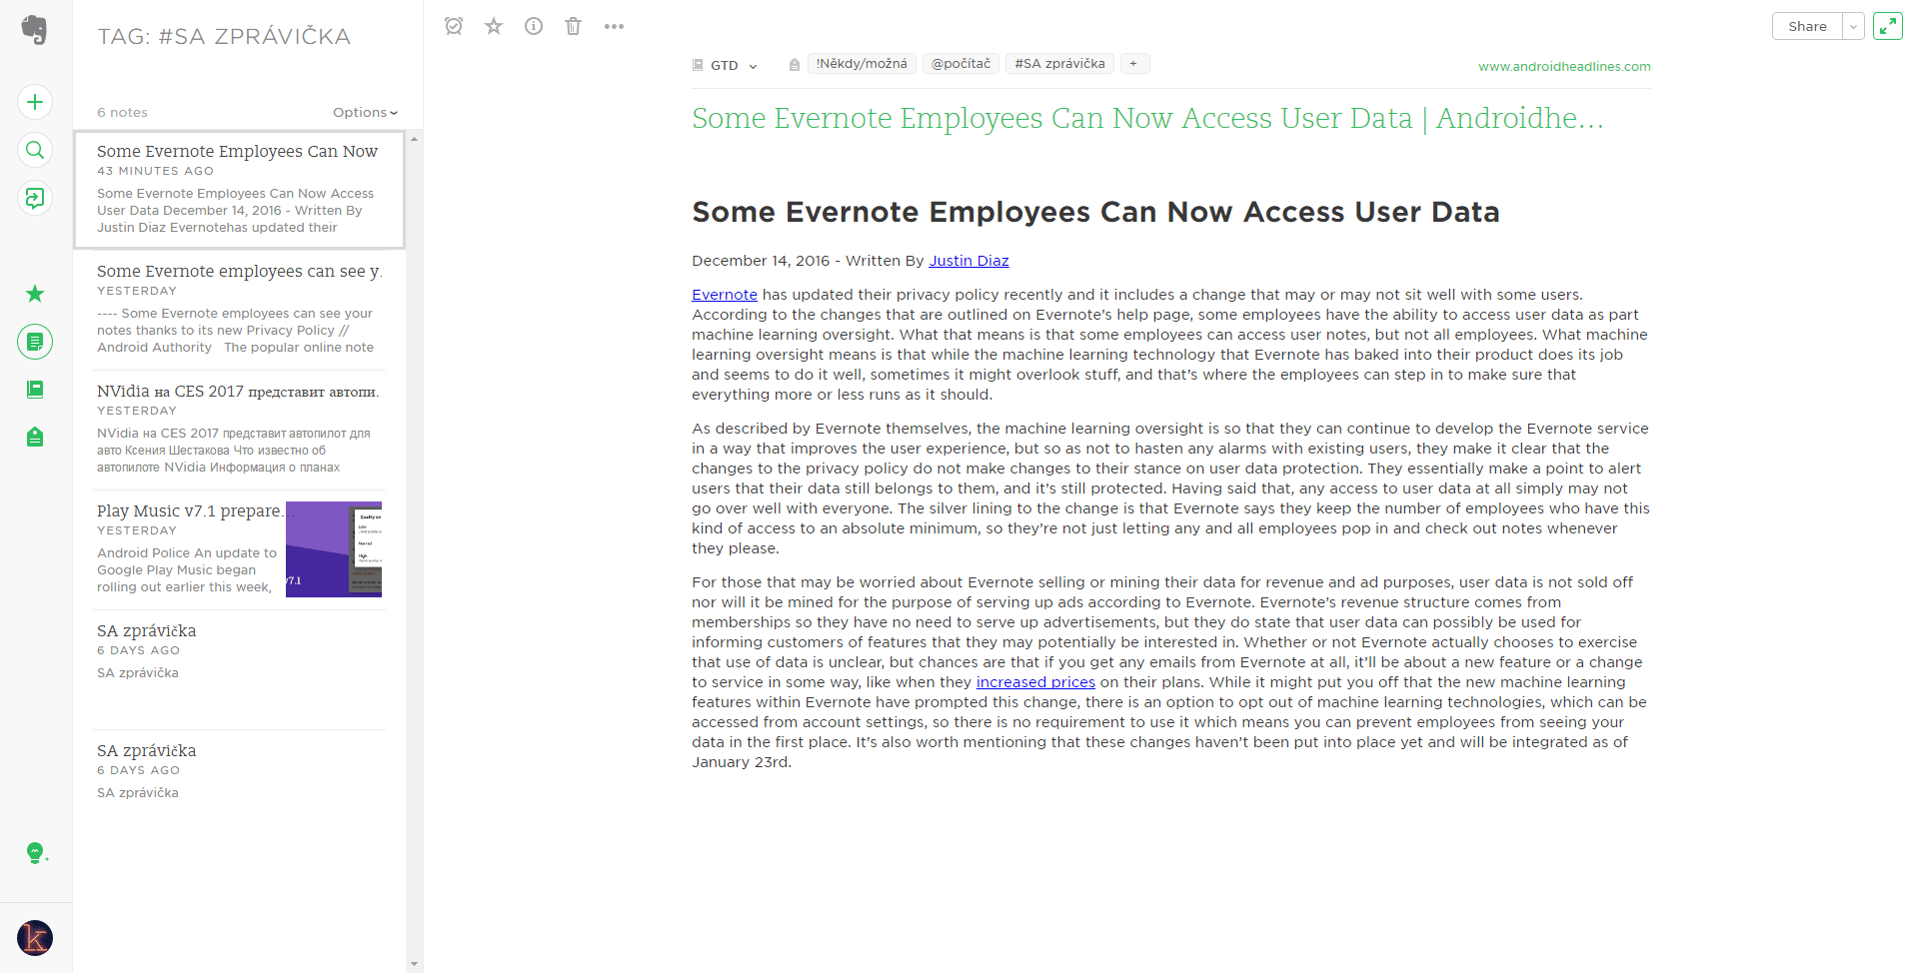Screen dimensions: 1919x973
Task: Select the first SA zprávička note
Action: tap(240, 669)
